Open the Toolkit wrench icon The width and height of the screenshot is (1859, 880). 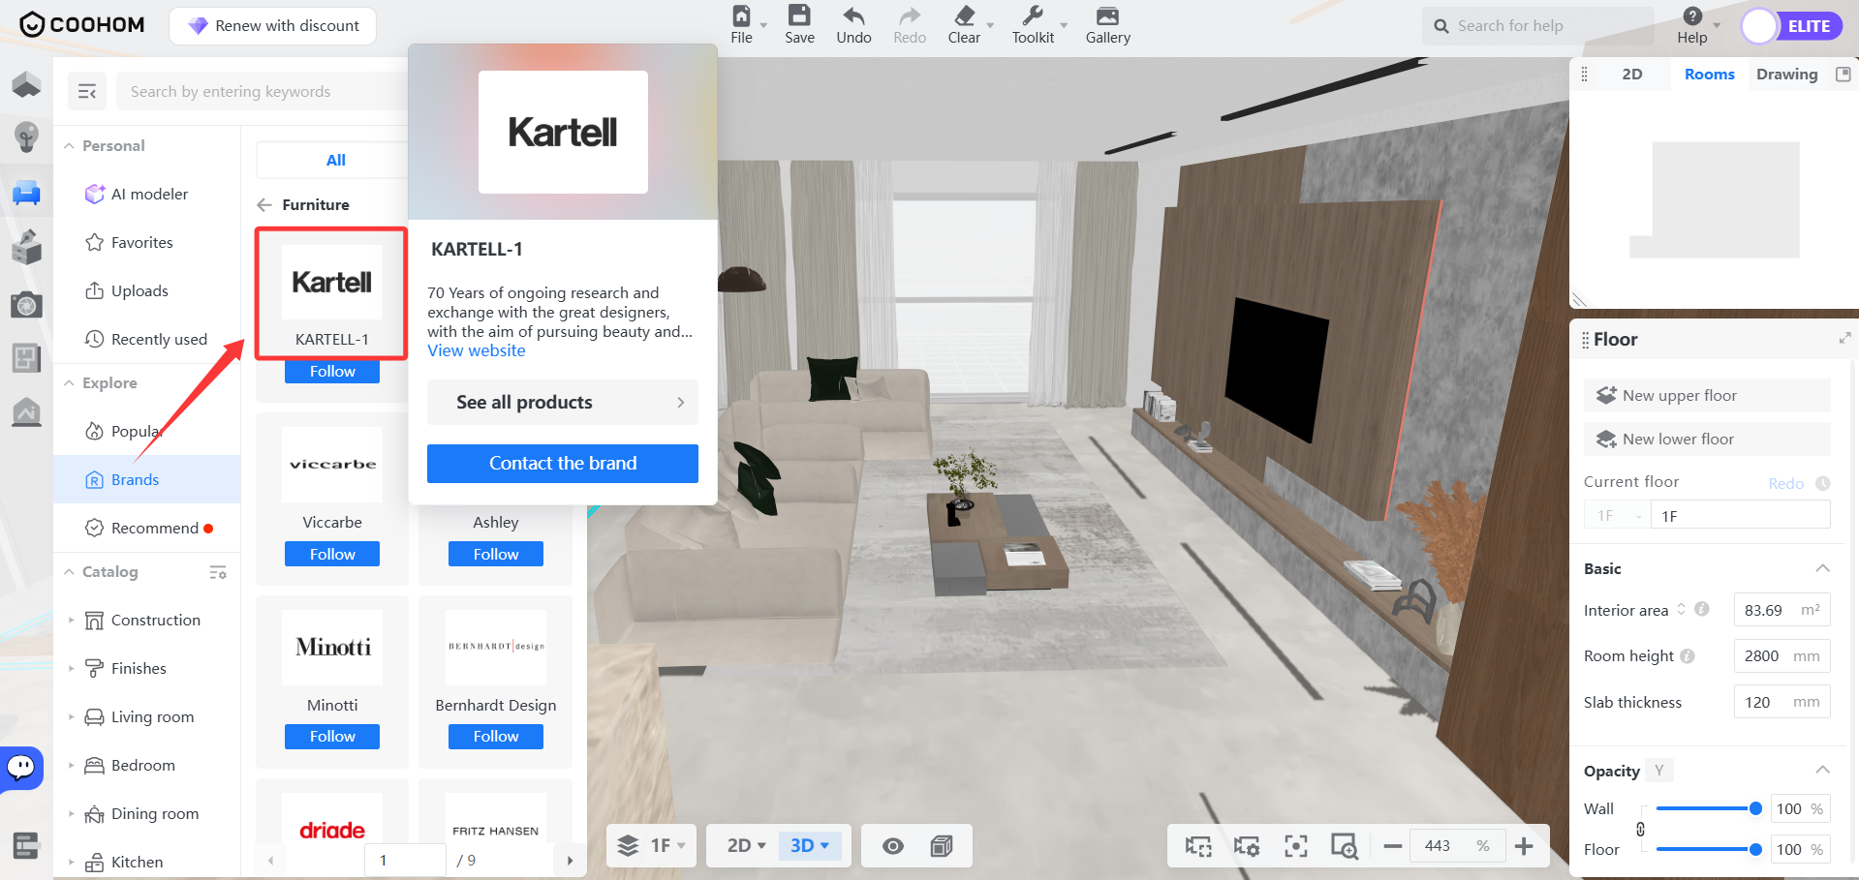(x=1033, y=15)
